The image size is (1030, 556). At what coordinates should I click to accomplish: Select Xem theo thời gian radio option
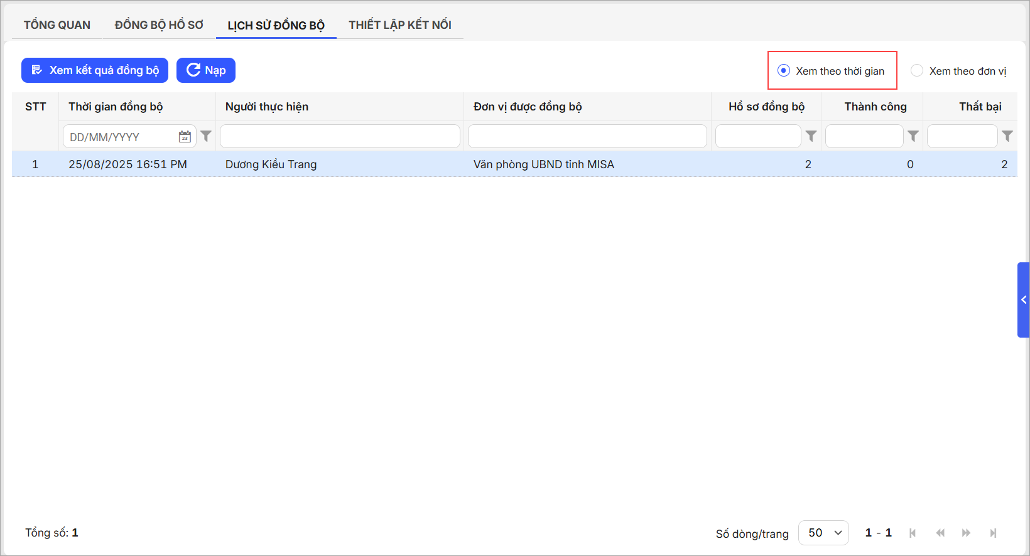(x=784, y=71)
